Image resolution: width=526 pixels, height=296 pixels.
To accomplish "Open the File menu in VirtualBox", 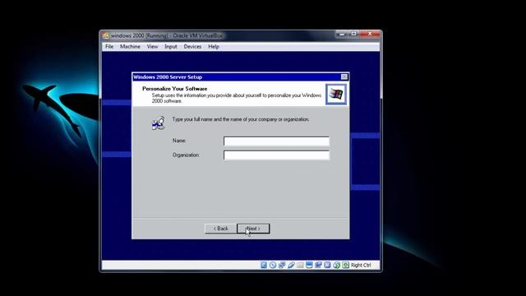I will click(109, 47).
